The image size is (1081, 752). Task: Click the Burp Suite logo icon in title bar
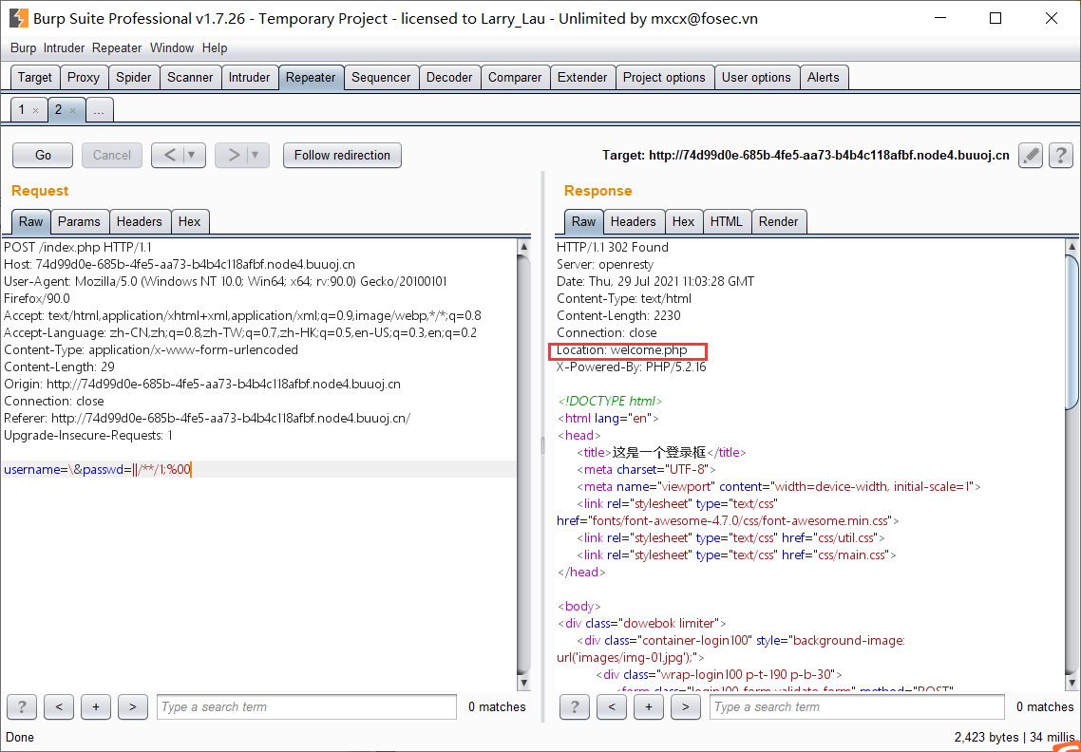[x=18, y=19]
